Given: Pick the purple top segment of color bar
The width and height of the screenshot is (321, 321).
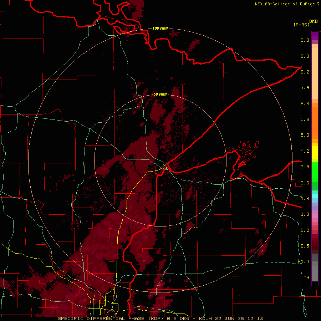Looking at the screenshot, I should pyautogui.click(x=315, y=36).
